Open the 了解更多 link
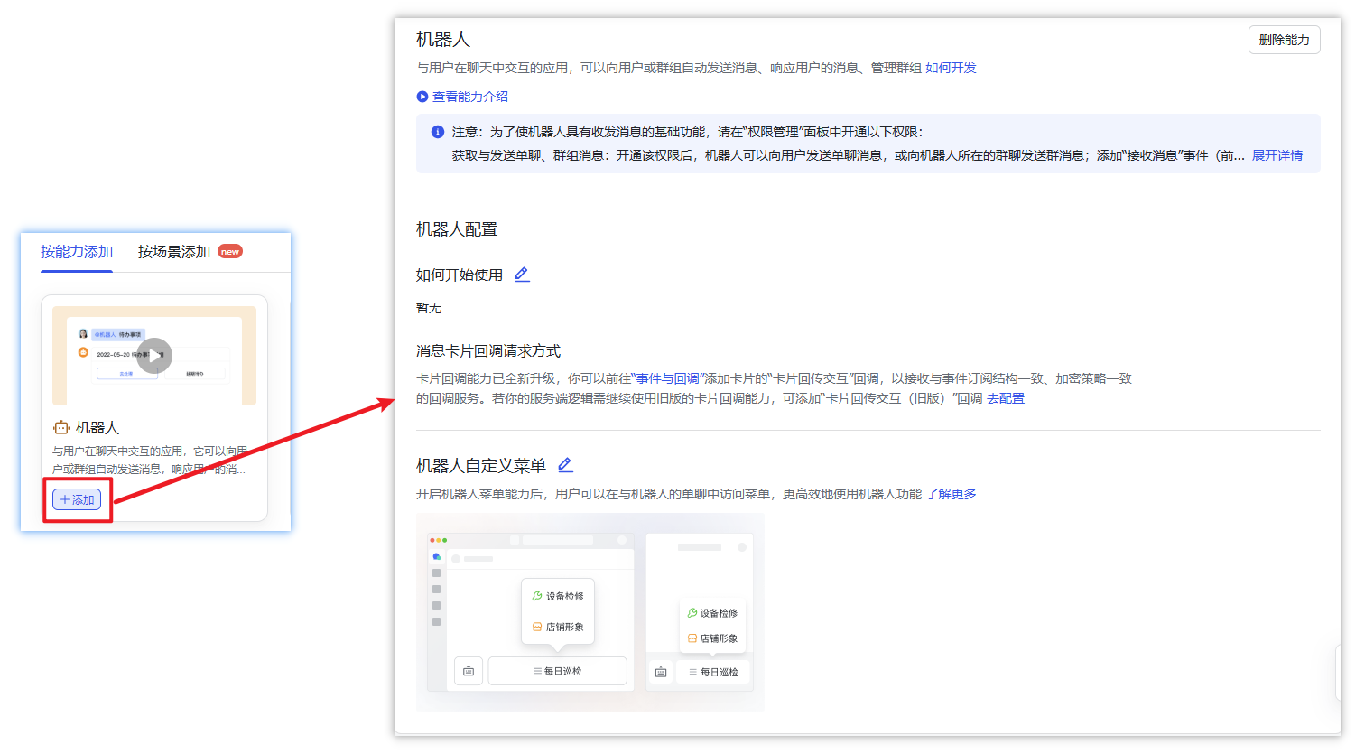Viewport: 1365px width, 754px height. click(951, 494)
